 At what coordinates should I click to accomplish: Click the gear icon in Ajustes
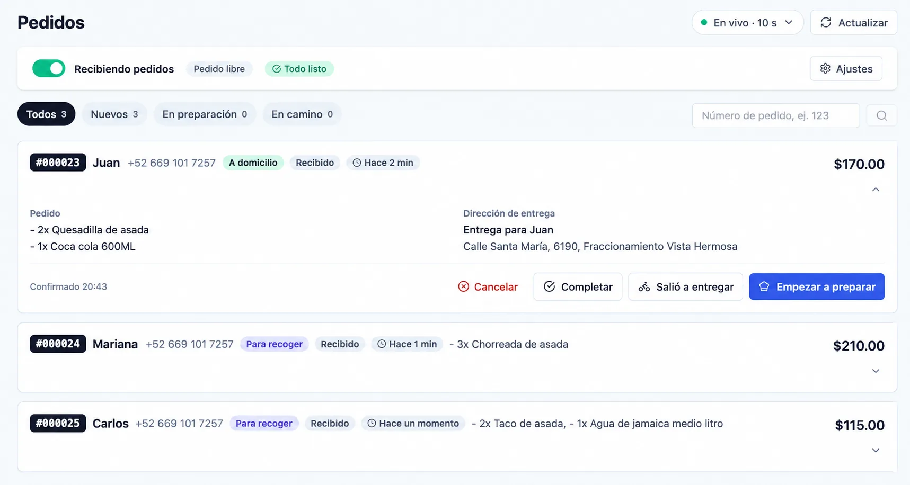coord(825,68)
